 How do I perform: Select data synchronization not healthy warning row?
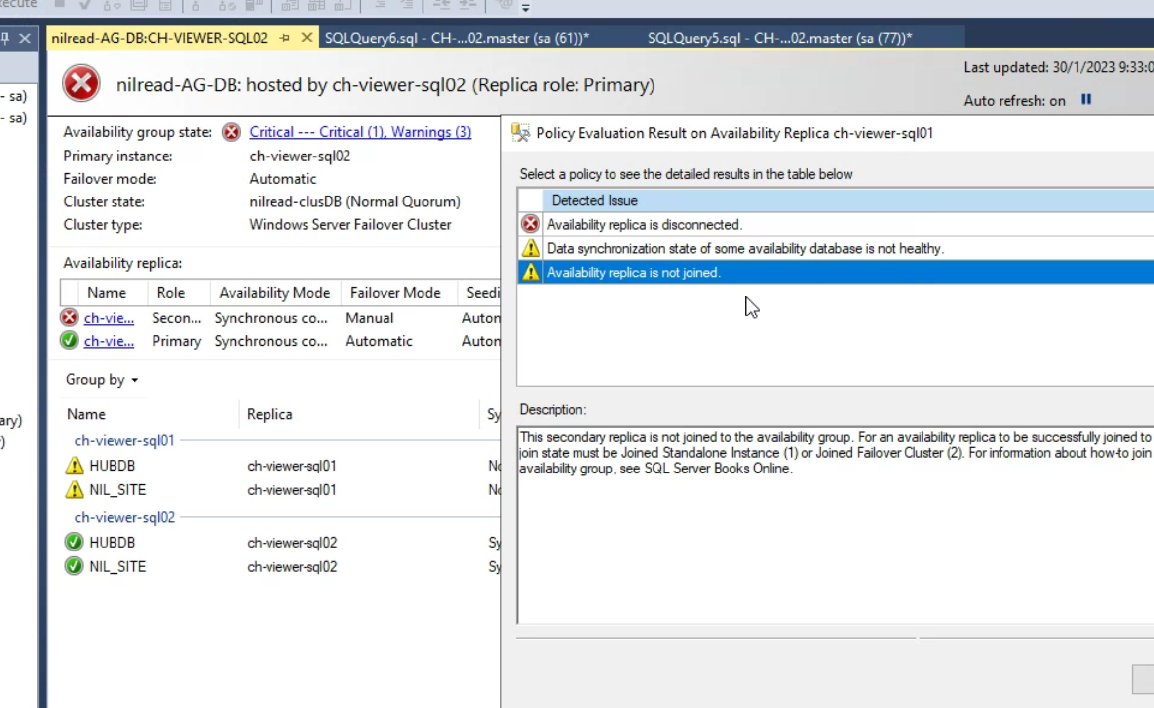744,248
